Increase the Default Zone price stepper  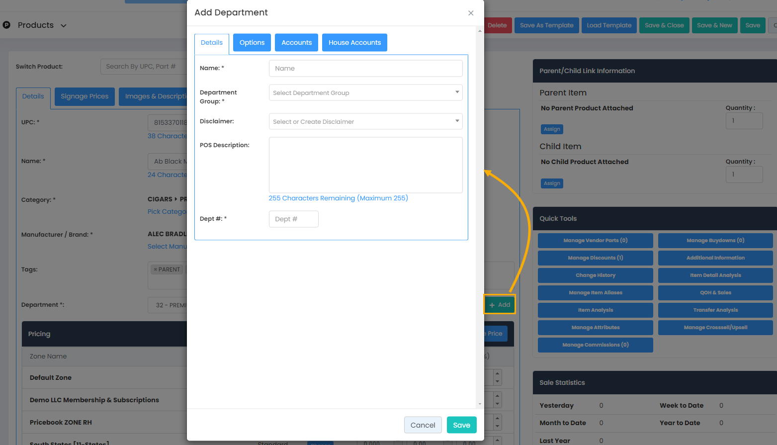(x=497, y=373)
